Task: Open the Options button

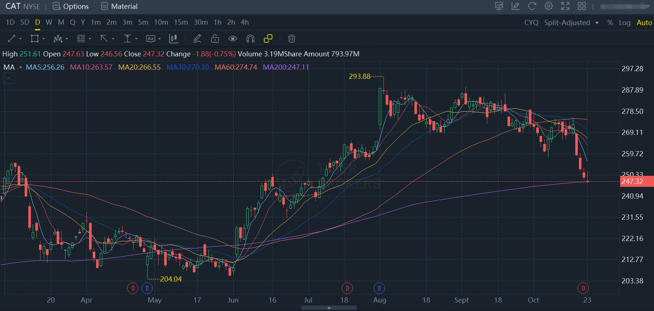Action: point(71,6)
